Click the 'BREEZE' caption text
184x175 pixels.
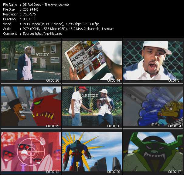click(x=90, y=96)
